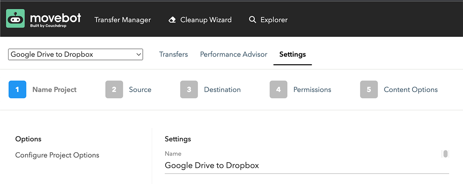Click the Name Project step label

[x=54, y=90]
